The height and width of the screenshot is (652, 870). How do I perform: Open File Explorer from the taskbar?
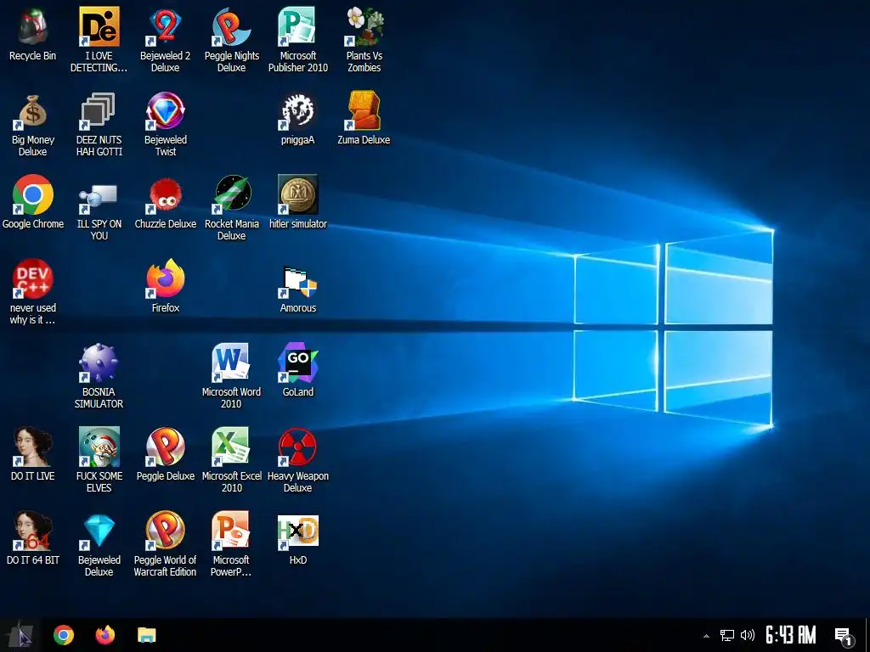click(x=146, y=635)
